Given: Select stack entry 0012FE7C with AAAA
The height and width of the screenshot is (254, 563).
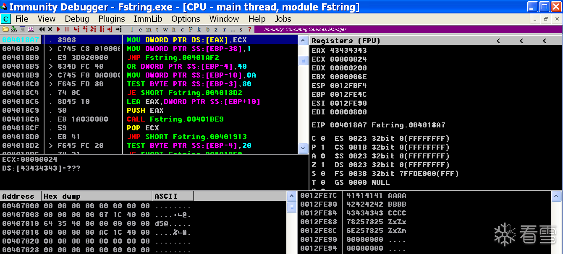Looking at the screenshot, I should [353, 196].
